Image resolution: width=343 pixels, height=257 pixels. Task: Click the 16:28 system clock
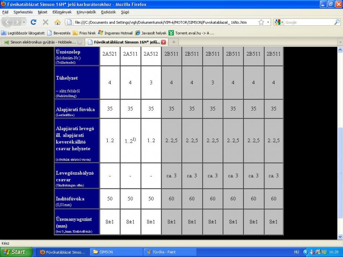[x=334, y=252]
